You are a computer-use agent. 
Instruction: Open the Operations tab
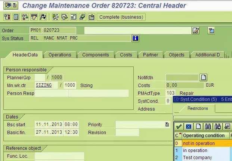[x=60, y=55]
